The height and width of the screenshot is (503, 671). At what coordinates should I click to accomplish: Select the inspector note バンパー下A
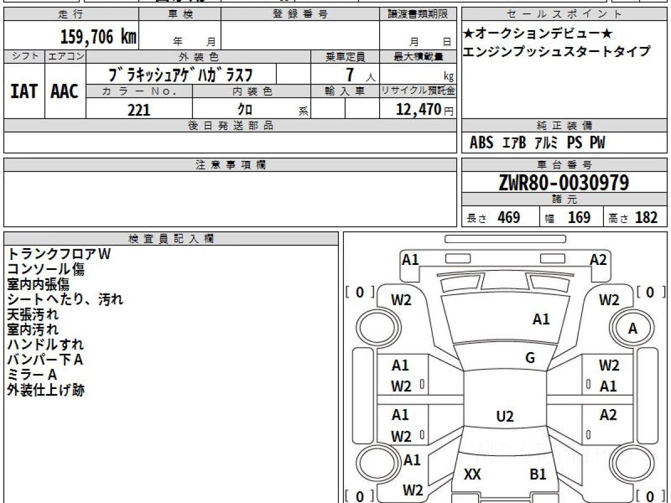tap(45, 359)
